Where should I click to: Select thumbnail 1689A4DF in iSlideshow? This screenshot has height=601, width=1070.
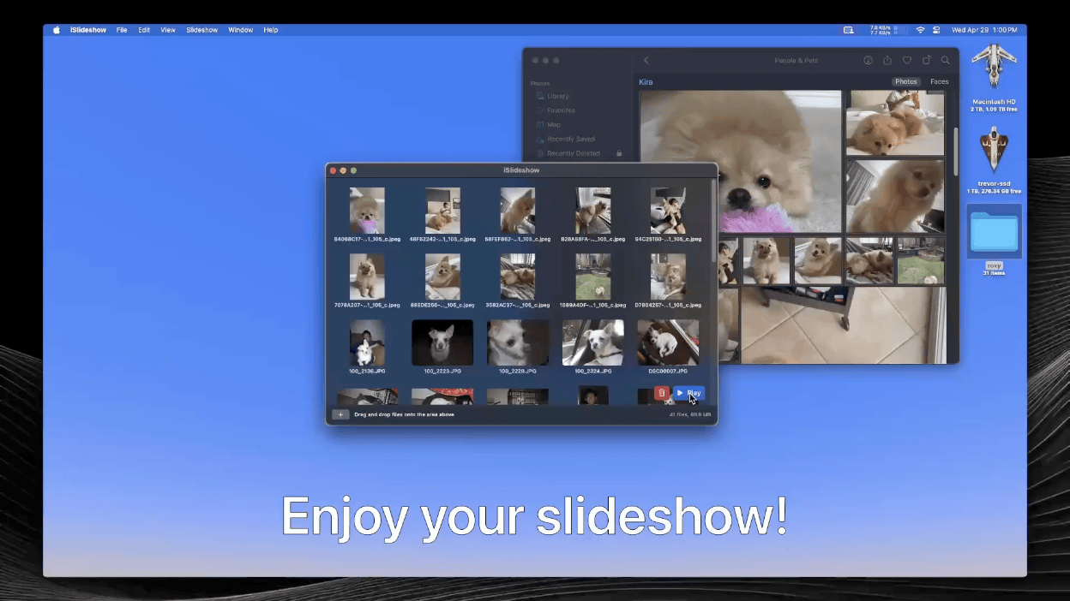click(x=593, y=277)
